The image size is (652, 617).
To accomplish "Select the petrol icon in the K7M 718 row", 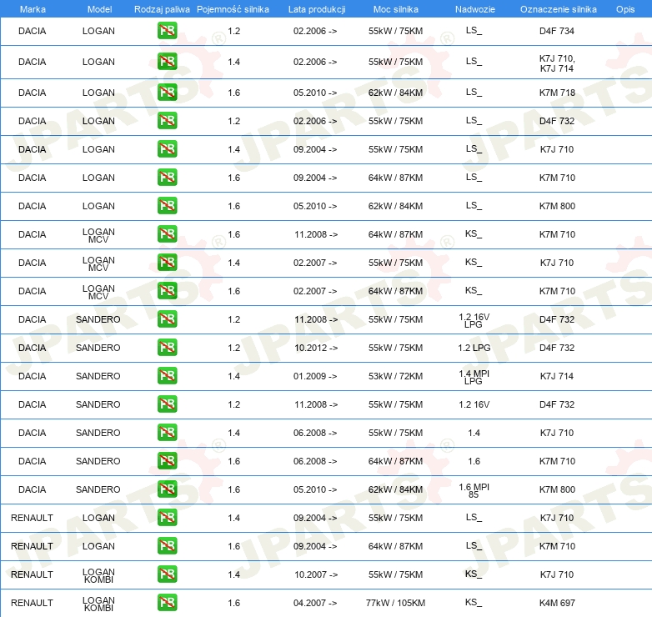I will click(x=167, y=93).
